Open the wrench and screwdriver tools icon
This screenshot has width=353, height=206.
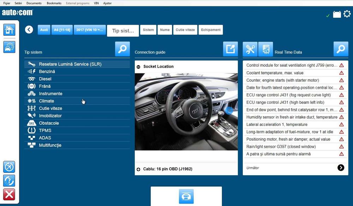tap(250, 49)
